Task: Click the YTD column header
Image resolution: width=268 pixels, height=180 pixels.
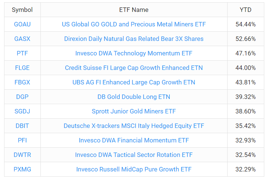Action: tap(245, 10)
